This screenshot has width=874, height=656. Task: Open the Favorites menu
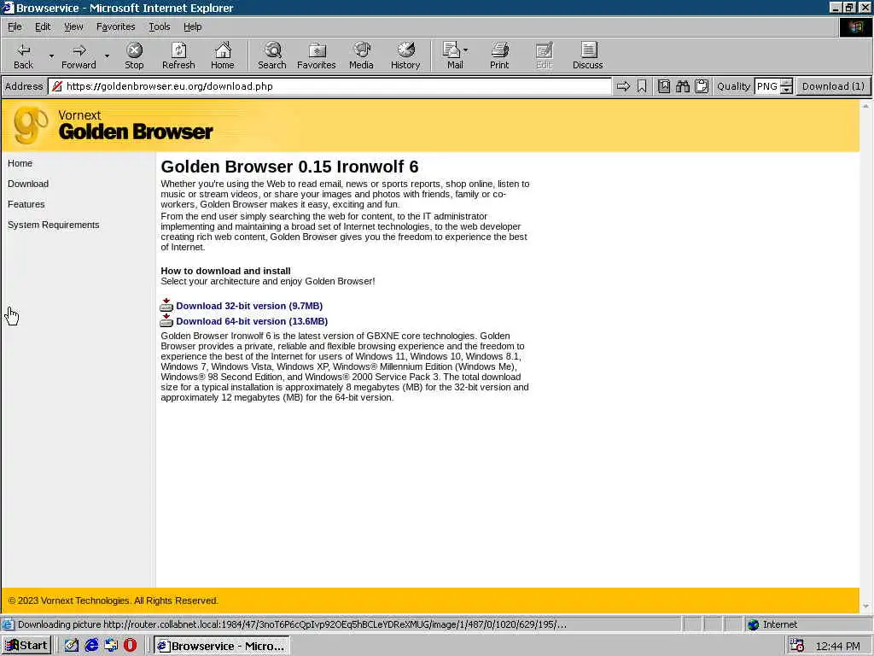[x=115, y=26]
